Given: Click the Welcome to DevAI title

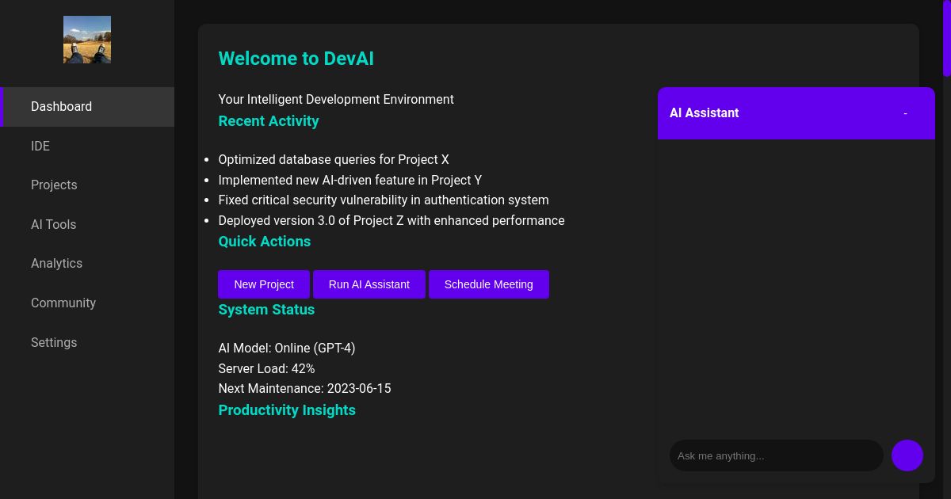Looking at the screenshot, I should click(296, 59).
